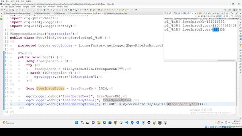Click the highlighted freeSpaceBytes variable on line 25
Image resolution: width=242 pixels, height=136 pixels.
tap(50, 88)
